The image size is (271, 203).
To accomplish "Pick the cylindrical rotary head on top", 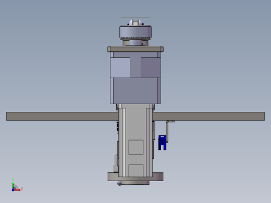I will point(135,32).
